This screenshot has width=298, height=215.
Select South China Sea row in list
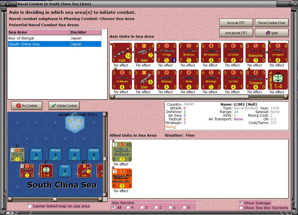tap(54, 44)
